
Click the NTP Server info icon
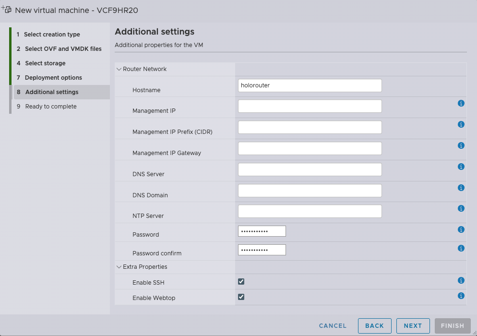pos(461,208)
